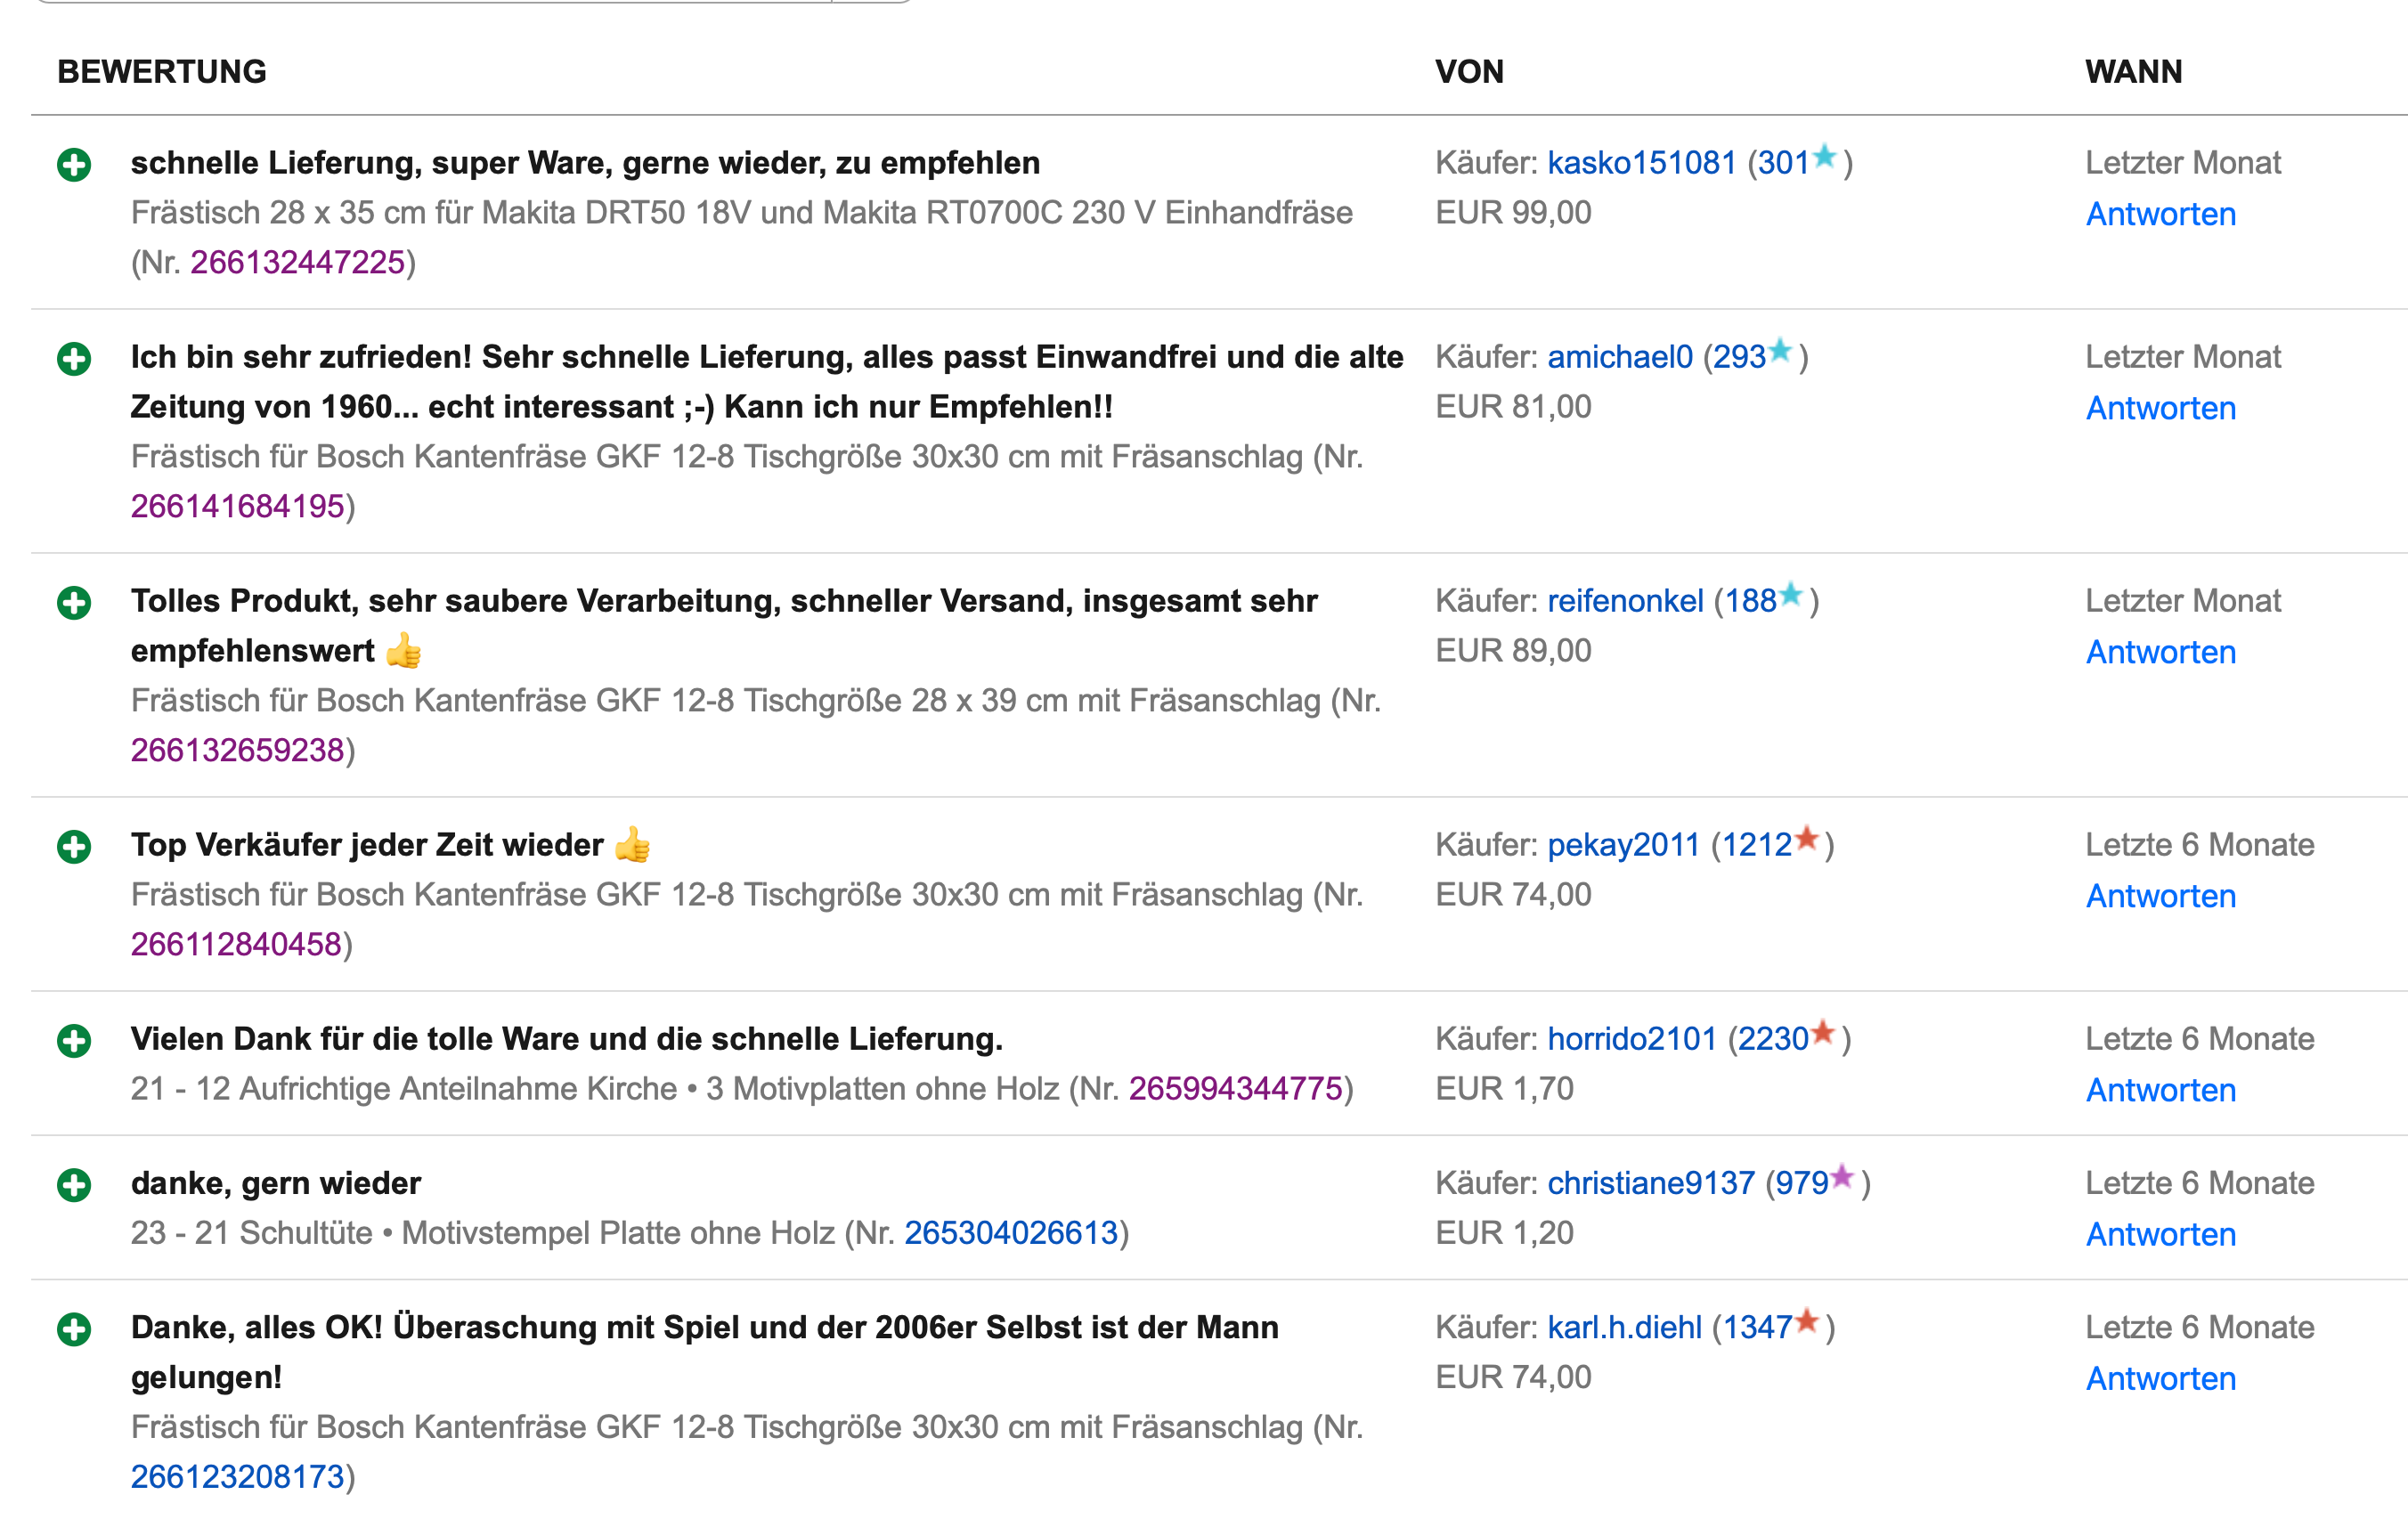Open buyer profile karl.h.diehl
The image size is (2408, 1519).
(1624, 1328)
